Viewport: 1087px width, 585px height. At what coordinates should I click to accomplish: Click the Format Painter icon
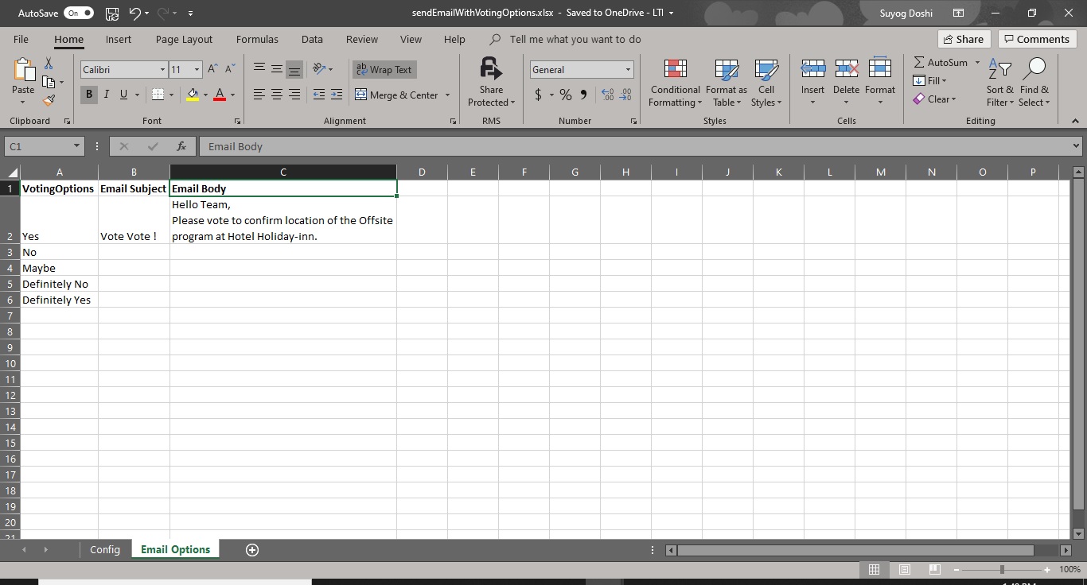point(49,100)
